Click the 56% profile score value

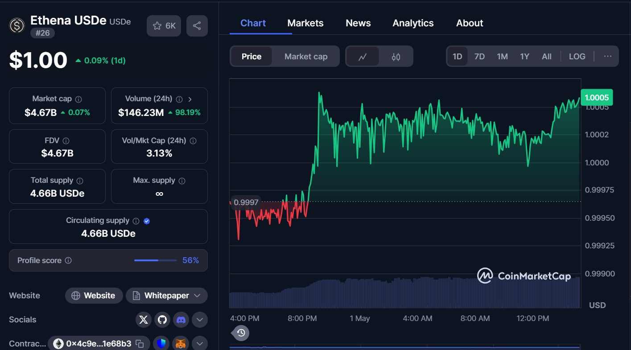190,260
